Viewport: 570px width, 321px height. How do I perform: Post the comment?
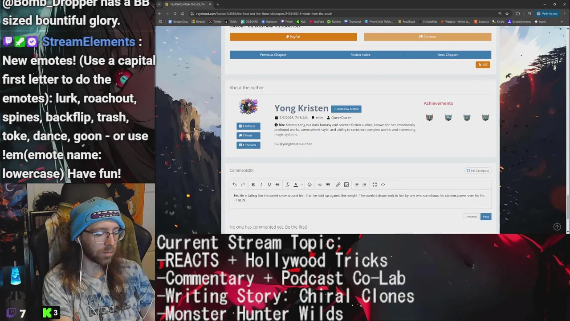486,217
